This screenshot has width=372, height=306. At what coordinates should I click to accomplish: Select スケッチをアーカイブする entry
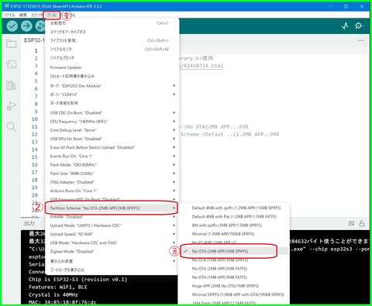(x=112, y=32)
